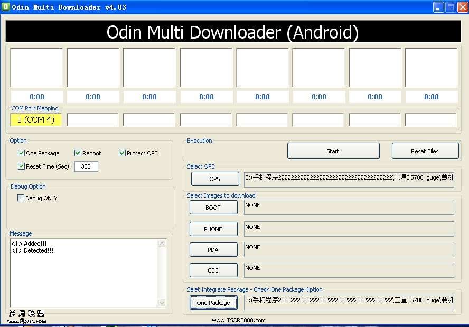Click the '<1> Added!!!' message line
The width and height of the screenshot is (469, 327).
point(29,244)
